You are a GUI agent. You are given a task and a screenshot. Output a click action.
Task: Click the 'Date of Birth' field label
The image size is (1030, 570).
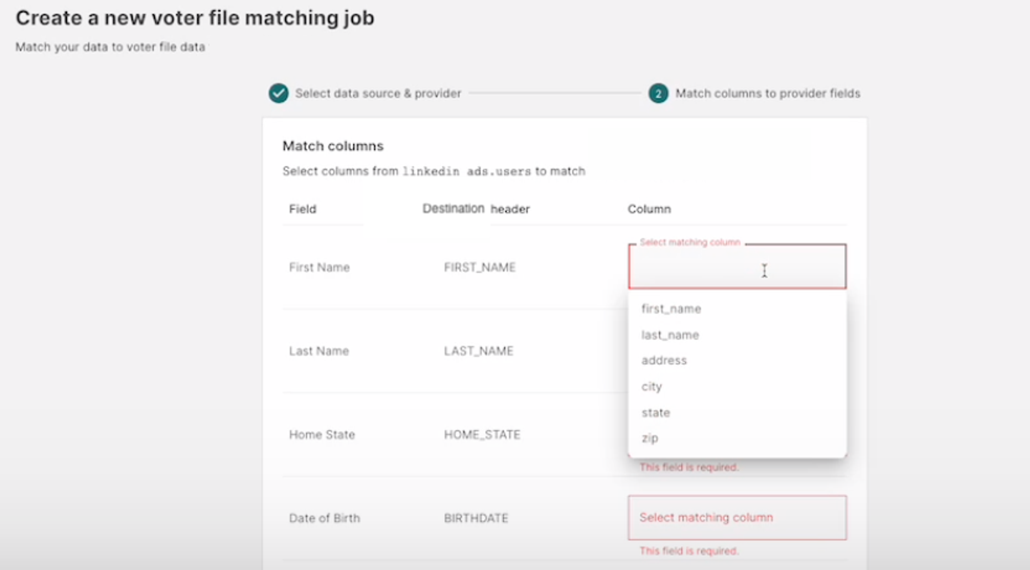(324, 518)
